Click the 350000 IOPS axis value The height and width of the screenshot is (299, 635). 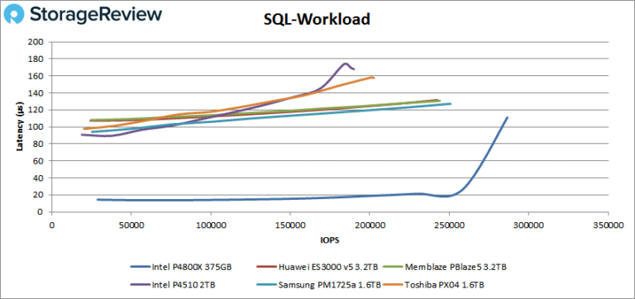(609, 225)
